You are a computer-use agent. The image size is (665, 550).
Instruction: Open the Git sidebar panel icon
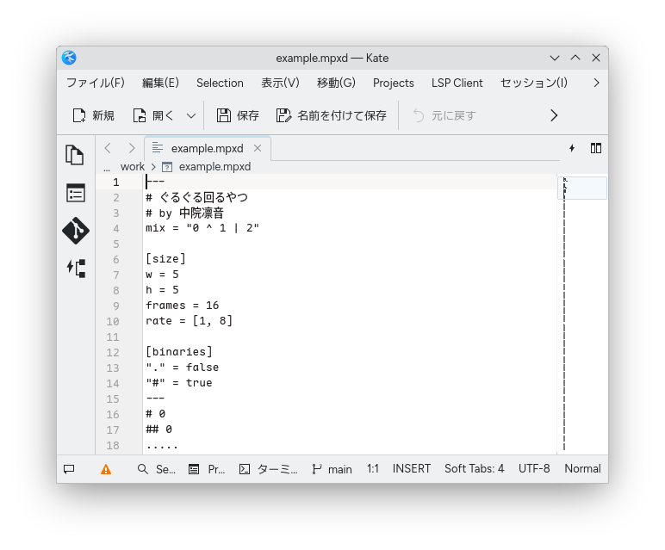point(75,231)
